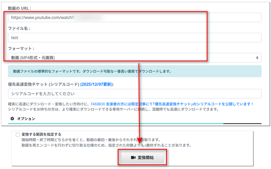Click the フォーマット label

pos(21,48)
